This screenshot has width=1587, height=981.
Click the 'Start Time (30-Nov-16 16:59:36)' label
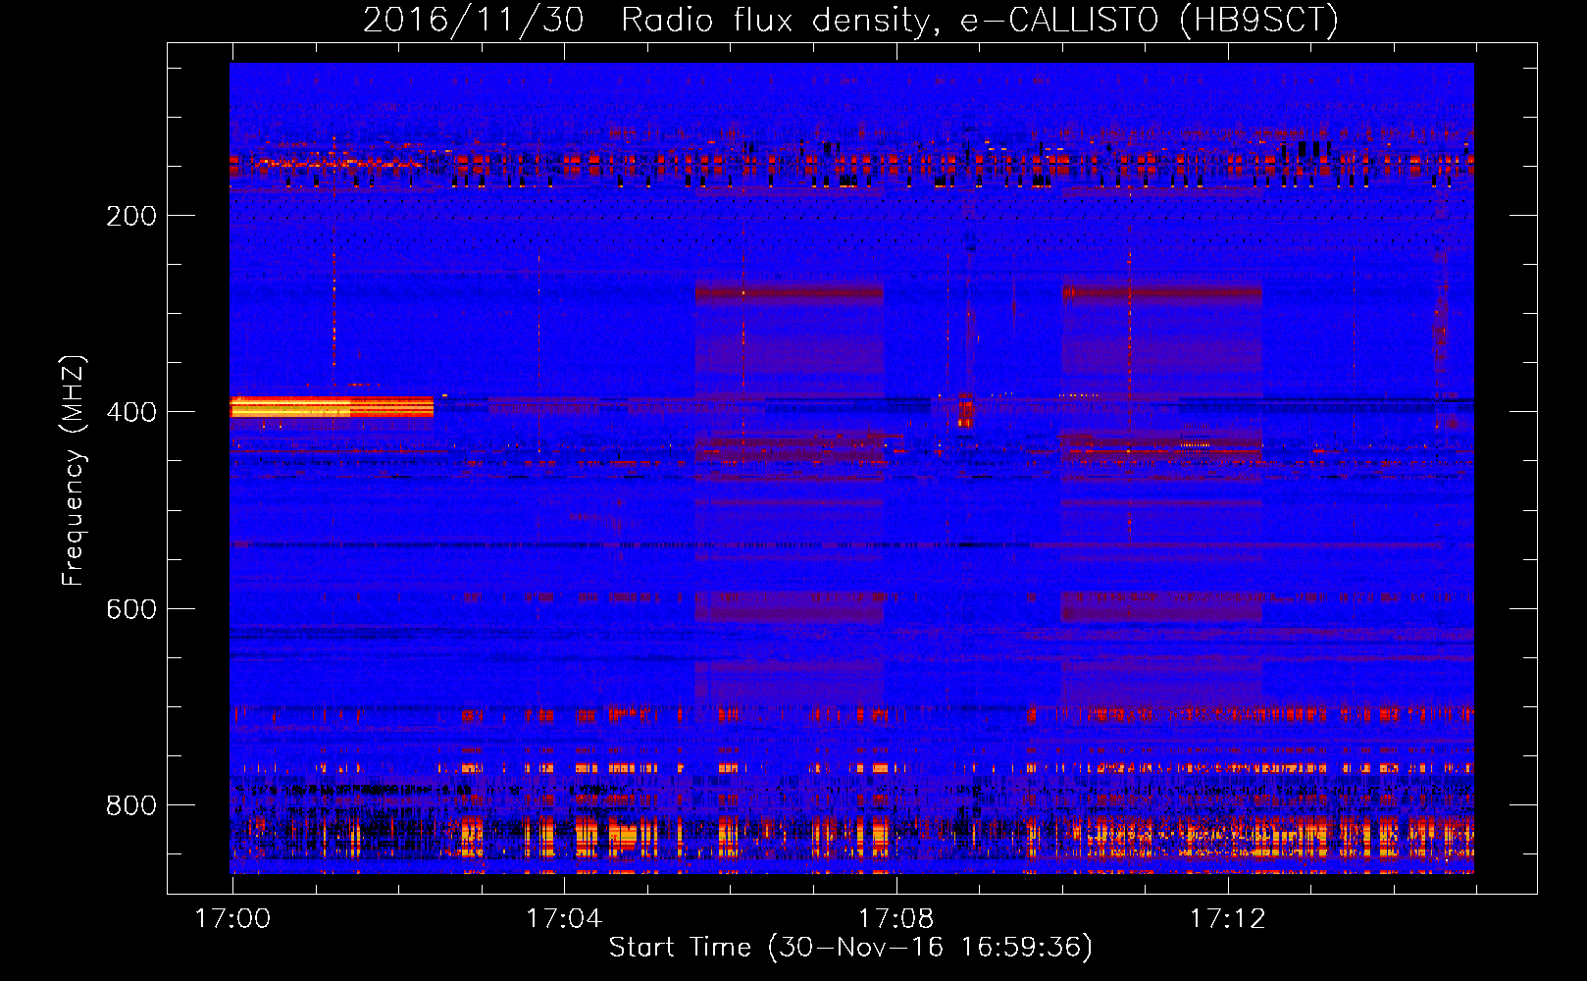tap(850, 948)
